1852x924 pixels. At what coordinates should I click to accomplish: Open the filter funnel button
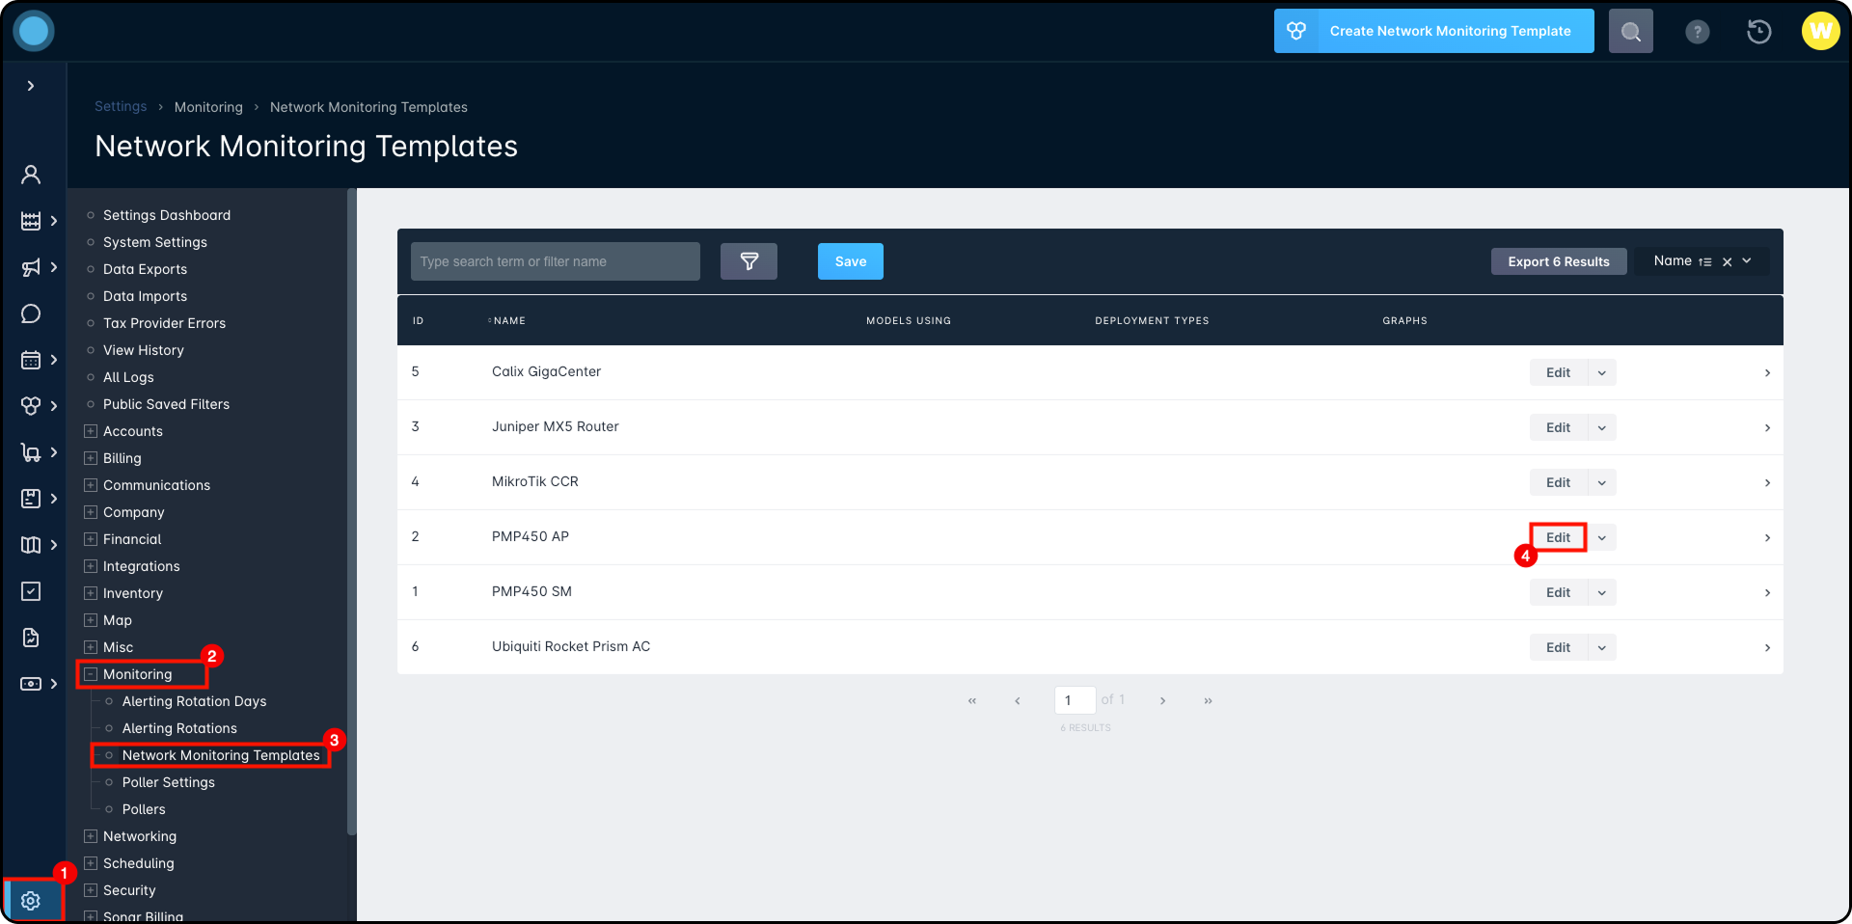pyautogui.click(x=749, y=261)
